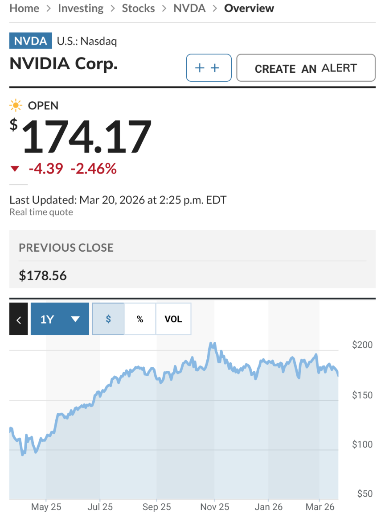This screenshot has width=385, height=523.
Task: Select the Overview breadcrumb item
Action: click(249, 8)
